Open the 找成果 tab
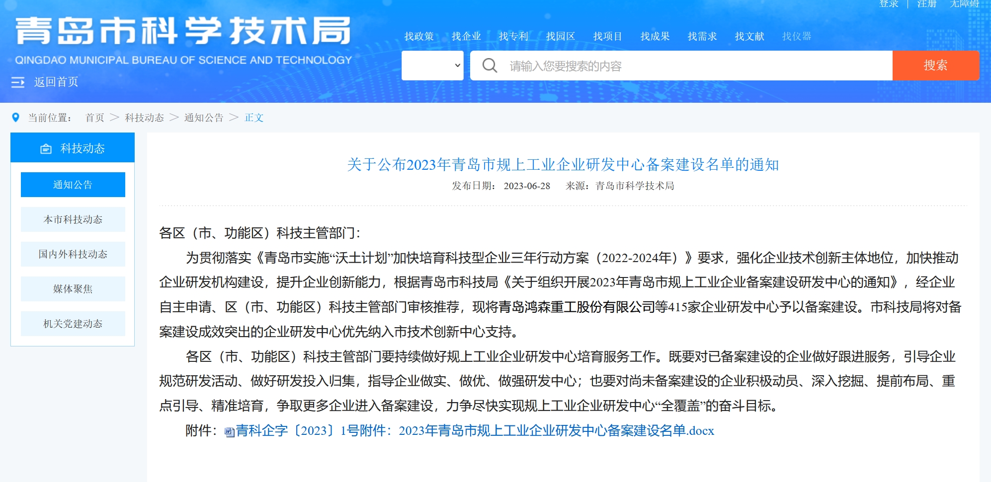Image resolution: width=991 pixels, height=482 pixels. 655,36
